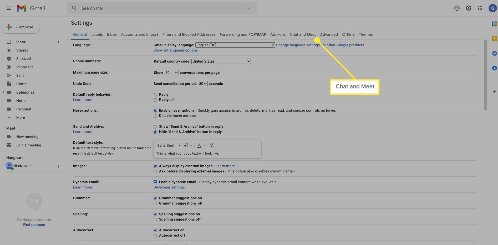The height and width of the screenshot is (245, 498).
Task: Open the Add-ons tab
Action: [278, 34]
